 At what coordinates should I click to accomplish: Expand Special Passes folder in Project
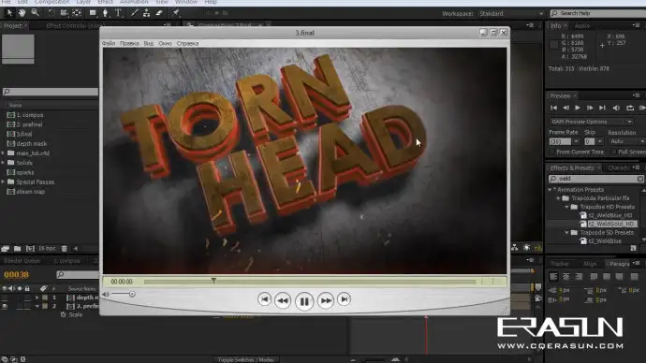(4, 181)
